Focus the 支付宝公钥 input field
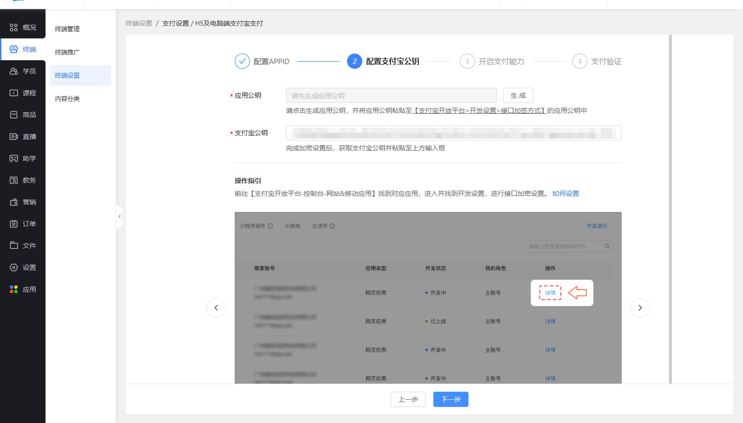 (x=454, y=133)
